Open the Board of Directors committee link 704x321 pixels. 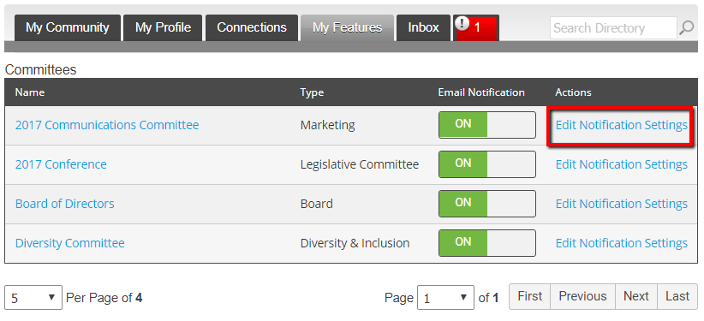[x=64, y=204]
